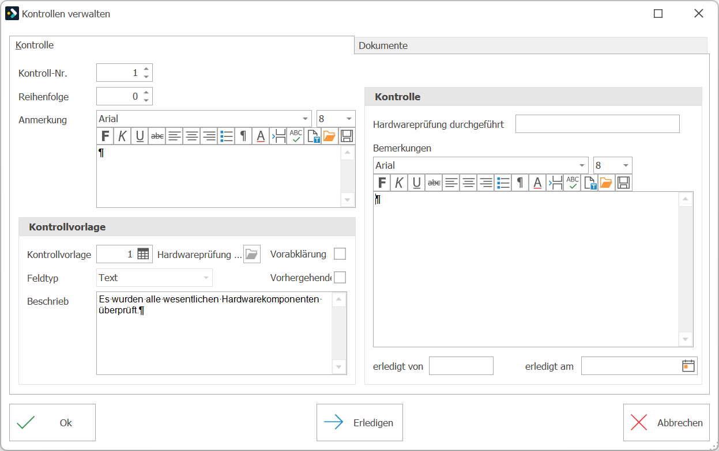Center align in Anmerkung toolbar

pos(191,136)
